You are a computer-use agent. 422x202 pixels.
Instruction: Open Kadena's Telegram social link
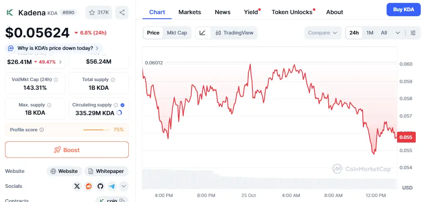pyautogui.click(x=112, y=186)
